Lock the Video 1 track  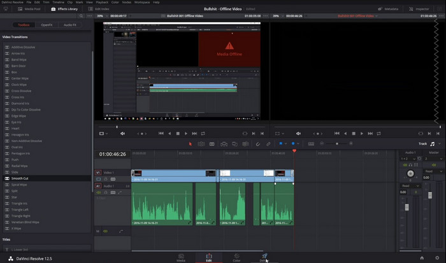tap(106, 179)
